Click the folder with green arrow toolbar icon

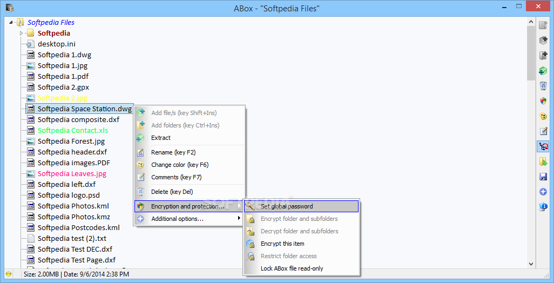543,162
